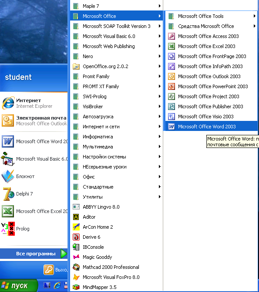Expand the Microsoft Office Tools submenu arrow
This screenshot has width=259, height=292.
pyautogui.click(x=255, y=16)
